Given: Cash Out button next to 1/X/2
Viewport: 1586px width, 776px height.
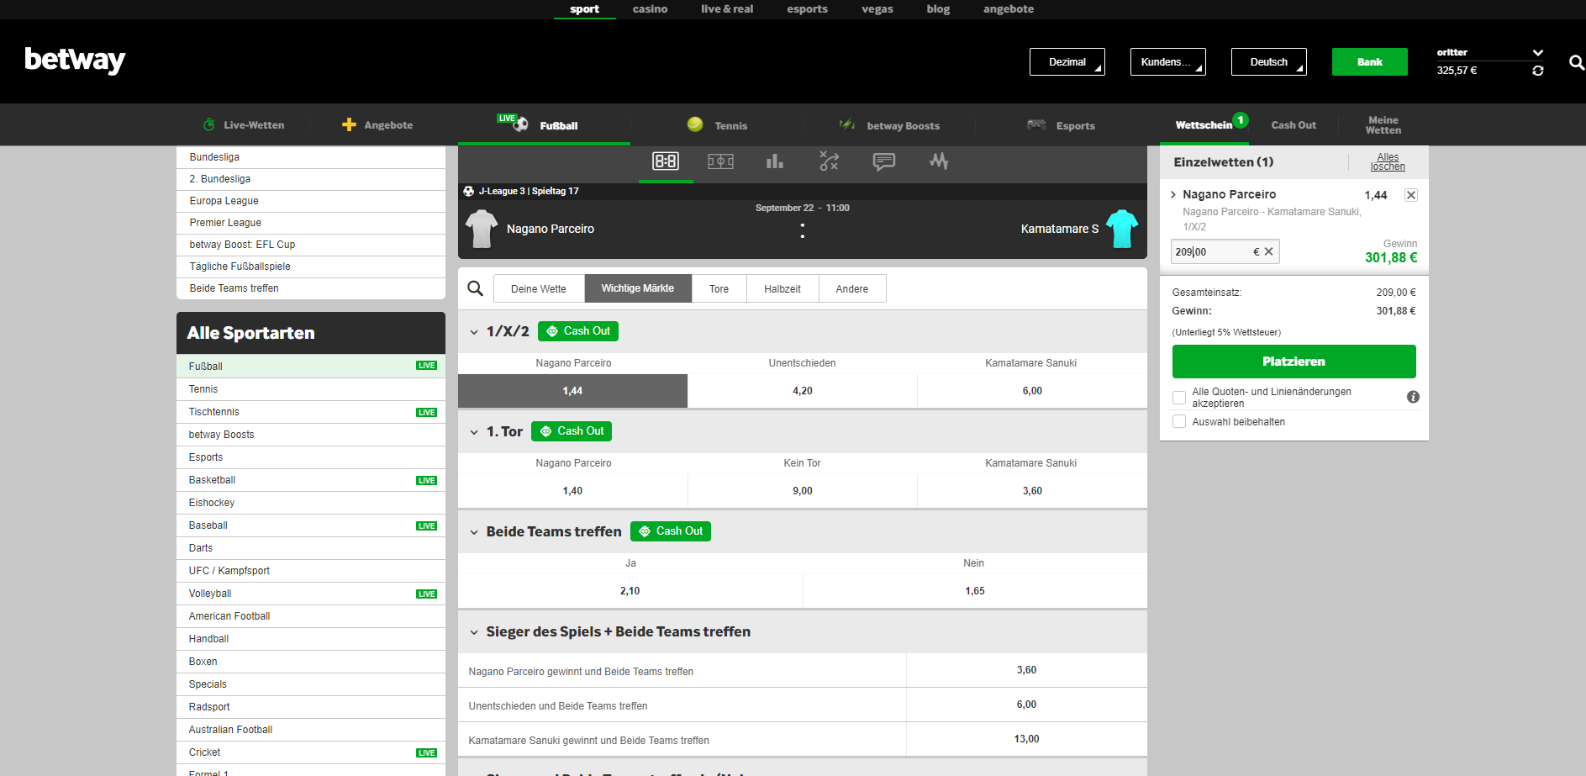Looking at the screenshot, I should (578, 331).
